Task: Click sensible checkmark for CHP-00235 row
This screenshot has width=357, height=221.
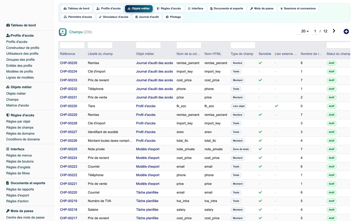Action: pyautogui.click(x=260, y=63)
